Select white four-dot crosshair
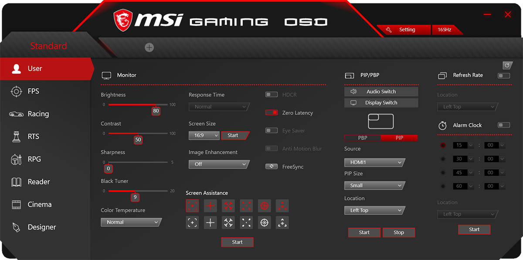Screen dimensions: 523x260 click(x=246, y=223)
